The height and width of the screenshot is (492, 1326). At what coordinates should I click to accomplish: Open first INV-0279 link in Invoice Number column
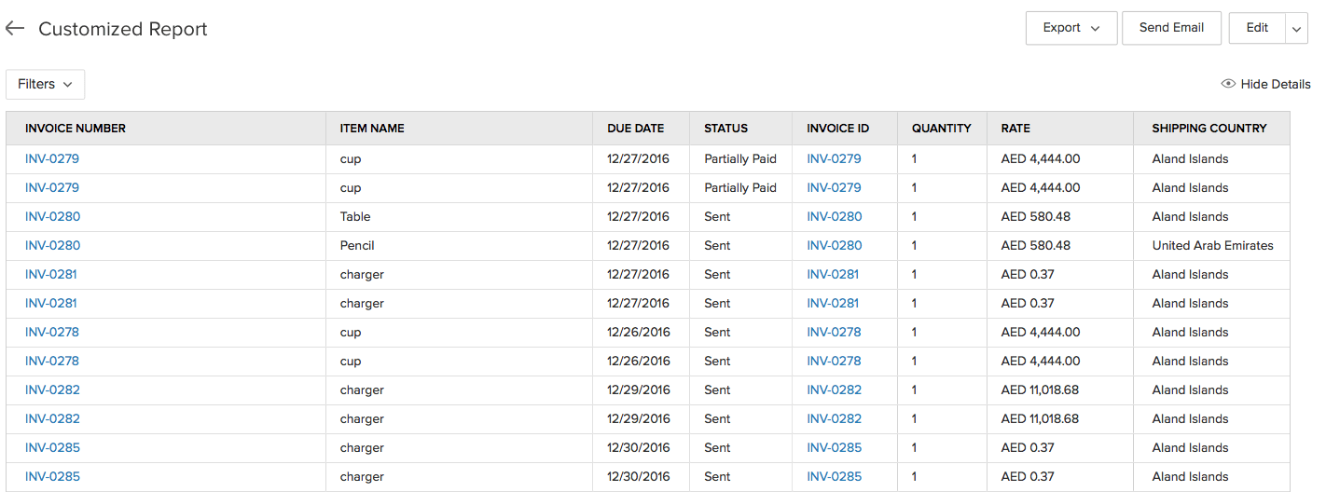tap(52, 158)
